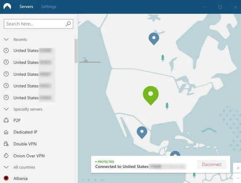Screen dimensions: 241x183
Task: Click the Search here input field
Action: tap(38, 24)
